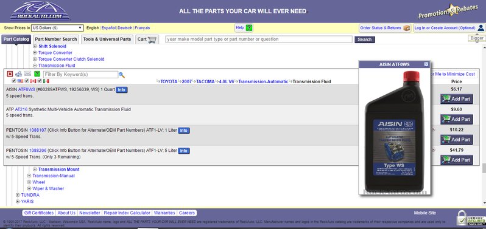Viewport: 486px width, 229px height.
Task: Click the magnifier icon beside keyword filter
Action: tap(122, 75)
